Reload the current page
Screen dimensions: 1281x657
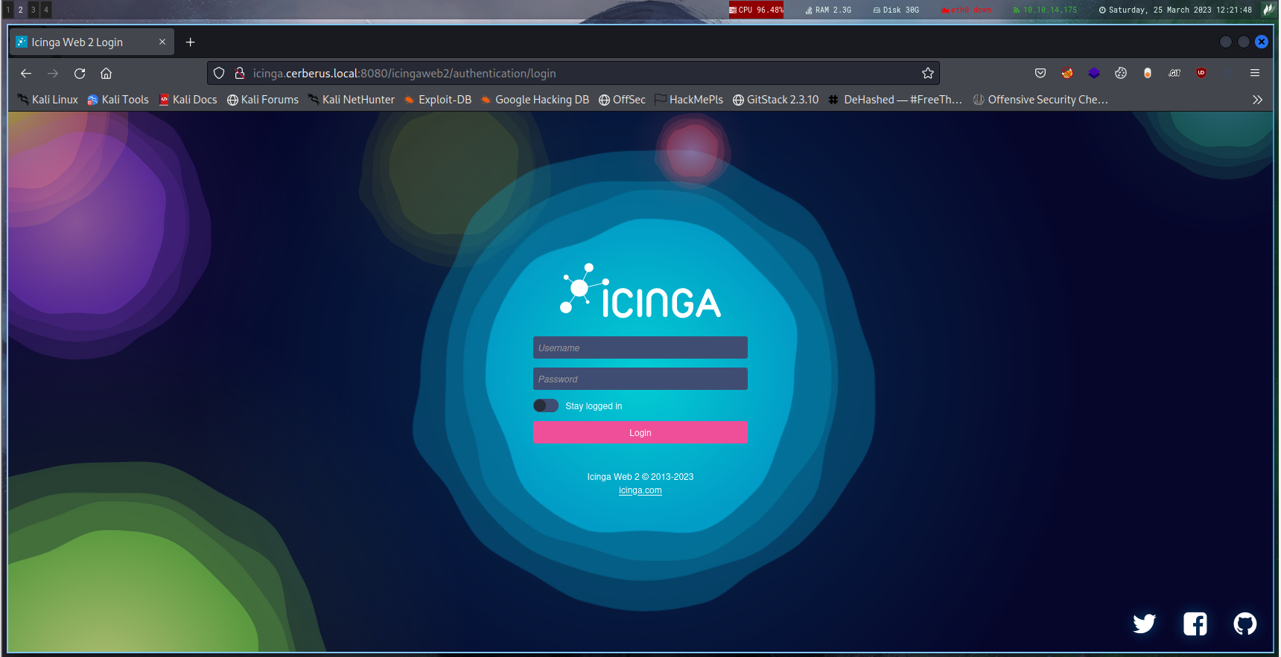pos(80,73)
